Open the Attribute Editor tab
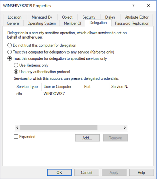 137,17
